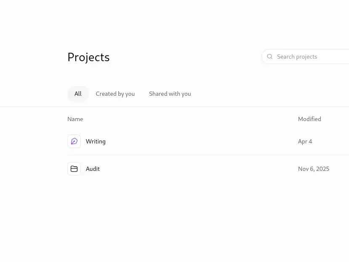The image size is (349, 262).
Task: Sort by the Name column header
Action: (75, 119)
